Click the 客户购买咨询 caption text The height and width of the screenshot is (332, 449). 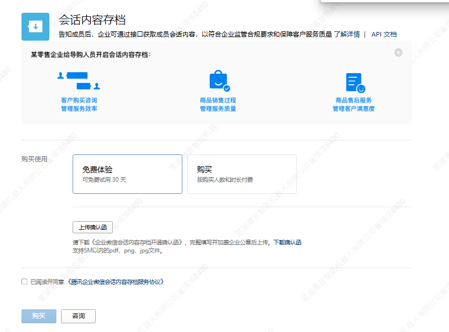tap(79, 100)
